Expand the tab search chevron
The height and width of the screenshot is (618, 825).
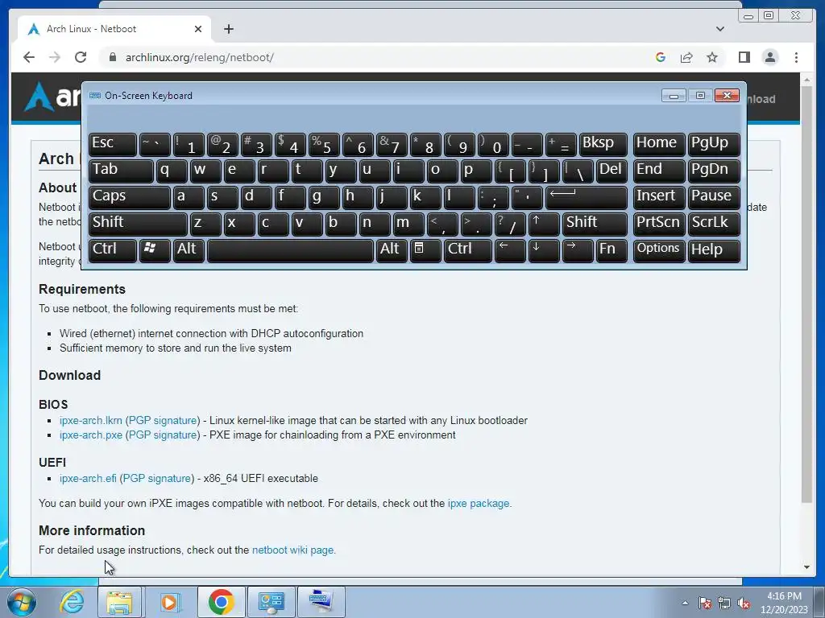(x=719, y=29)
